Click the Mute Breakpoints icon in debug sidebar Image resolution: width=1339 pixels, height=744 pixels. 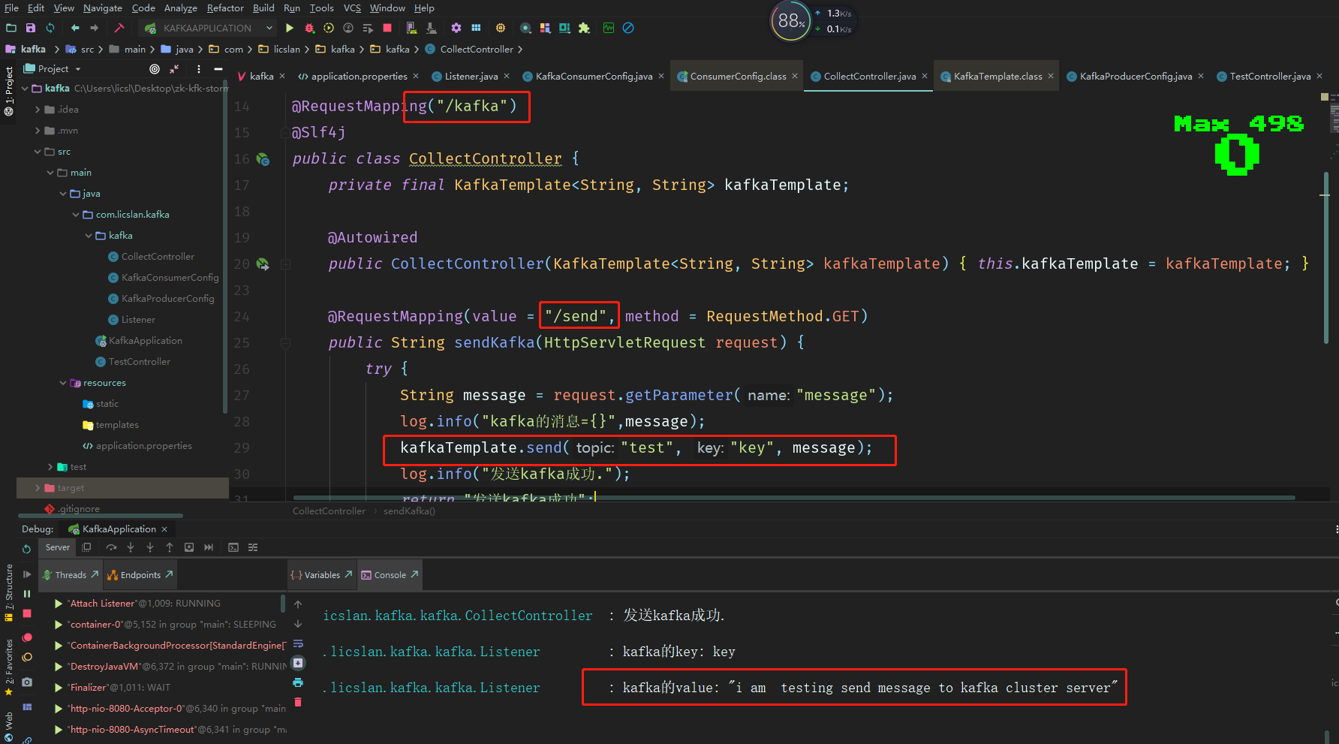[x=27, y=657]
